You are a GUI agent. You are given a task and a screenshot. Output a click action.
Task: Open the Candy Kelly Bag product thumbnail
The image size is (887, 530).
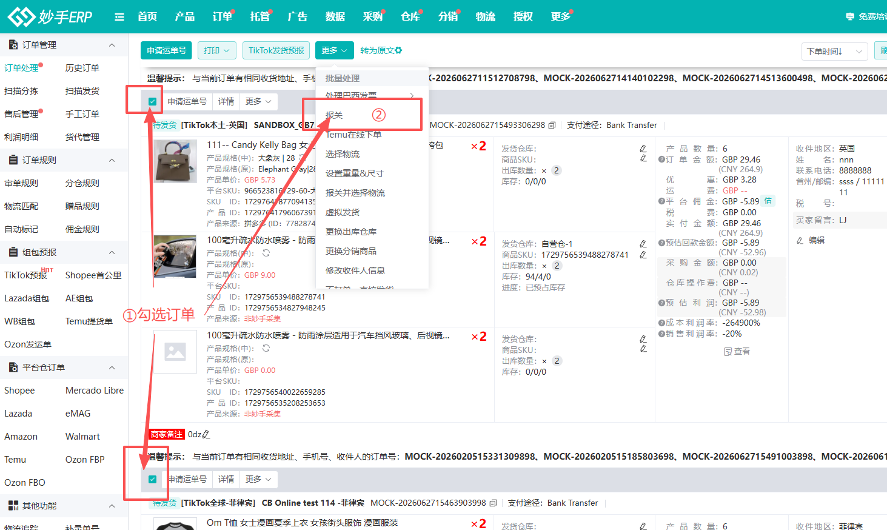[175, 161]
